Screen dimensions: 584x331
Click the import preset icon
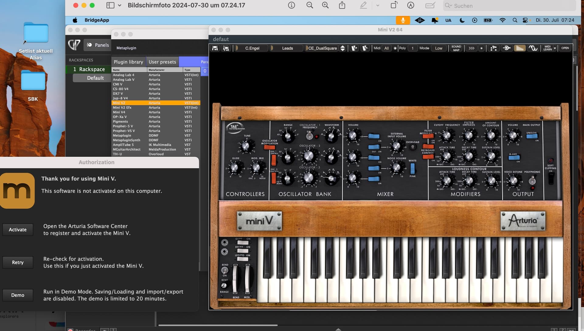point(354,48)
